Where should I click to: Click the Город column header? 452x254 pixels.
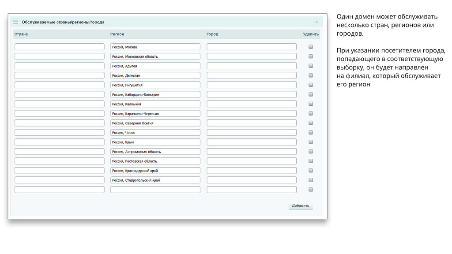[x=212, y=34]
